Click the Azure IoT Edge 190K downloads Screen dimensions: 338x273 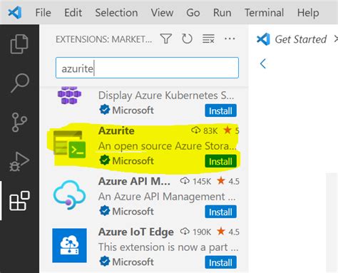click(x=195, y=232)
